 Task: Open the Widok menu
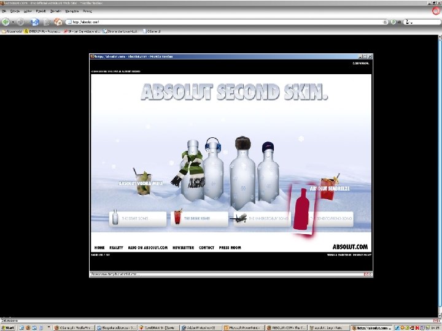click(28, 11)
